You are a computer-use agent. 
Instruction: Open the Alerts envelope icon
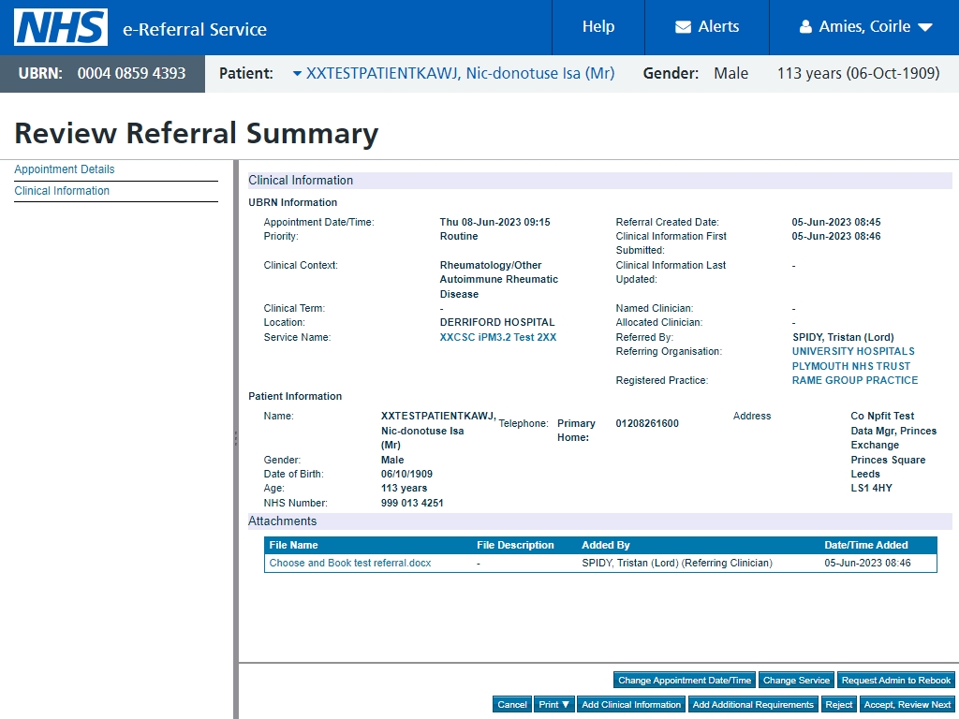(x=683, y=27)
